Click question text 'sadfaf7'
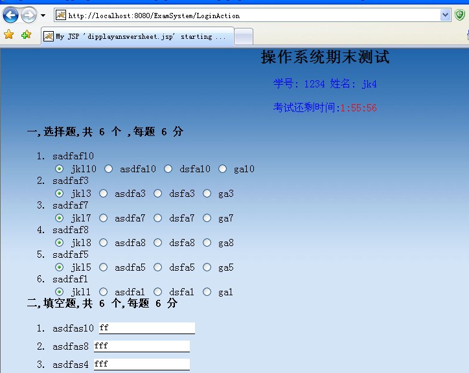This screenshot has width=469, height=373. coord(71,205)
